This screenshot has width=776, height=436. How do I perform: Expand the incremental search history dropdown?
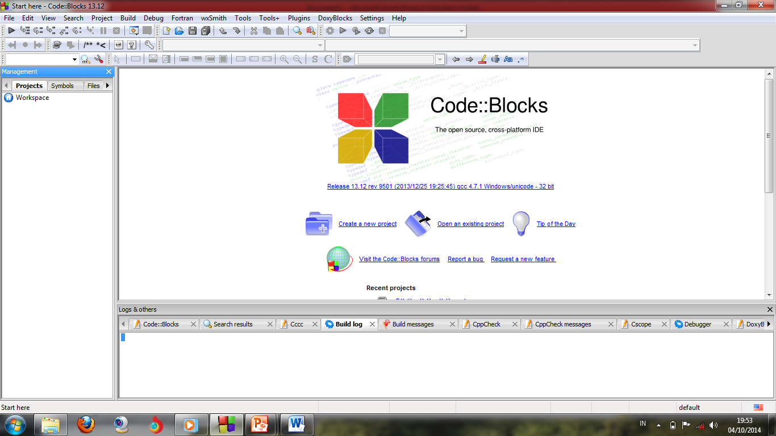[x=440, y=58]
